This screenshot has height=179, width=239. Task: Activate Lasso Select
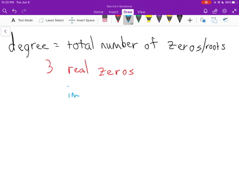pos(51,20)
